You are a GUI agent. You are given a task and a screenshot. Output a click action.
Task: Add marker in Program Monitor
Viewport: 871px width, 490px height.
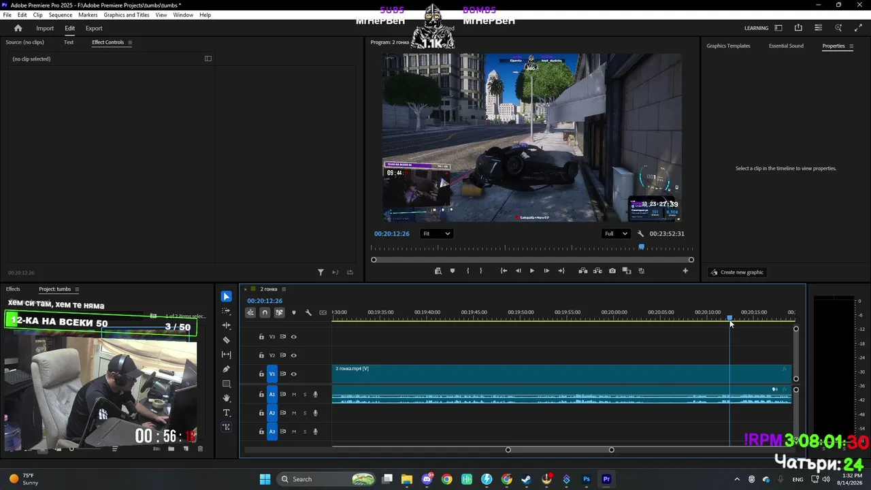tap(453, 271)
